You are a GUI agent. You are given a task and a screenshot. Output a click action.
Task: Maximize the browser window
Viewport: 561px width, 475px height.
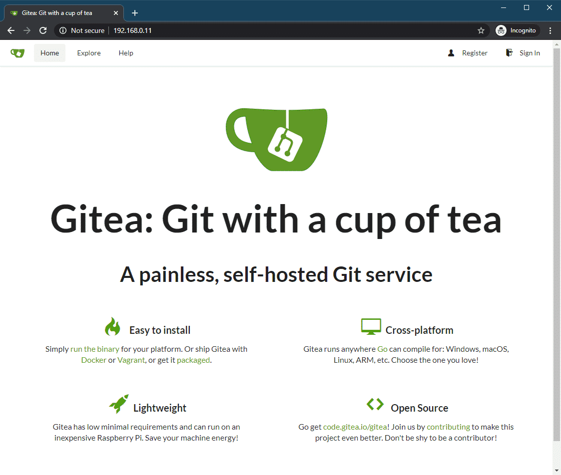pos(527,7)
